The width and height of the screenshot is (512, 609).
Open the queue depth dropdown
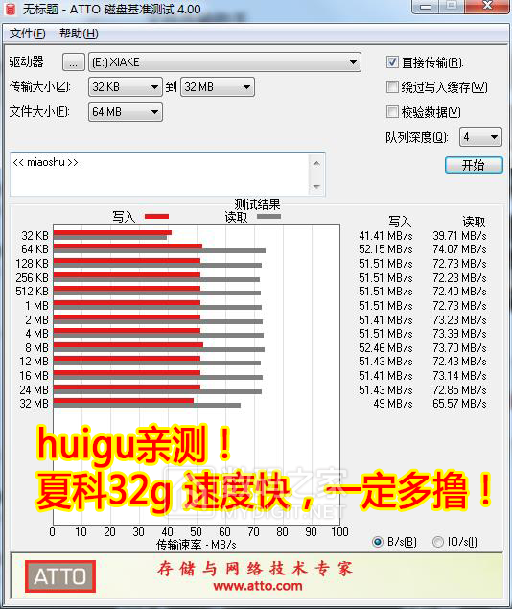point(480,137)
